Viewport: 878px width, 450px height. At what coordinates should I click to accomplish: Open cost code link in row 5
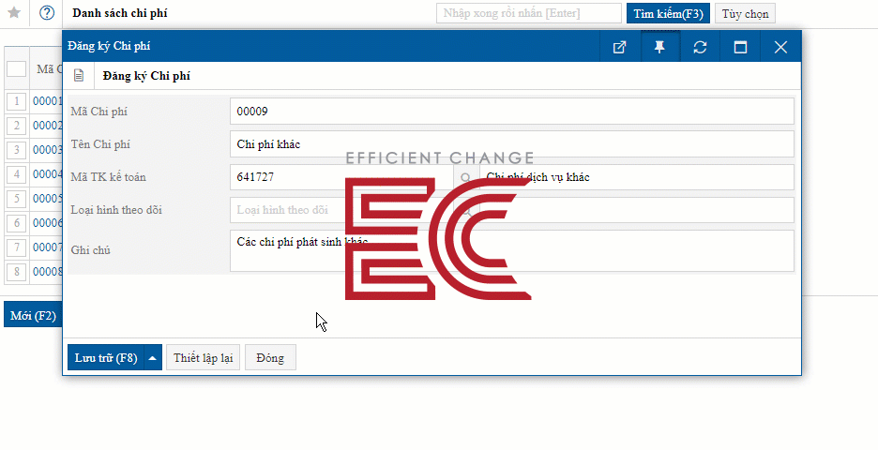[47, 199]
